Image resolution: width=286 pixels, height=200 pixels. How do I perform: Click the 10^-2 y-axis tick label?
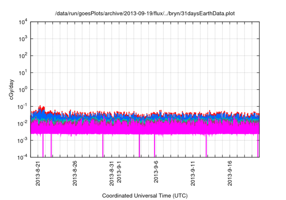point(22,124)
